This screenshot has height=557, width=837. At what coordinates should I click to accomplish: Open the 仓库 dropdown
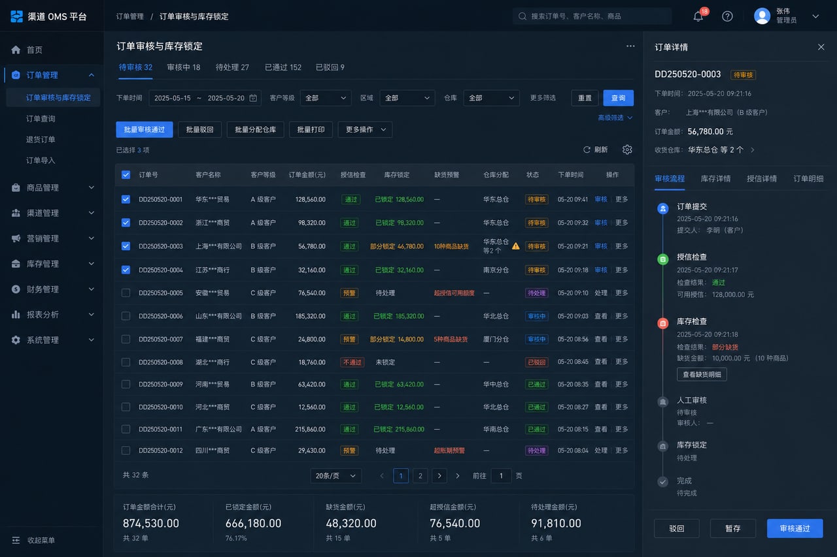tap(492, 98)
